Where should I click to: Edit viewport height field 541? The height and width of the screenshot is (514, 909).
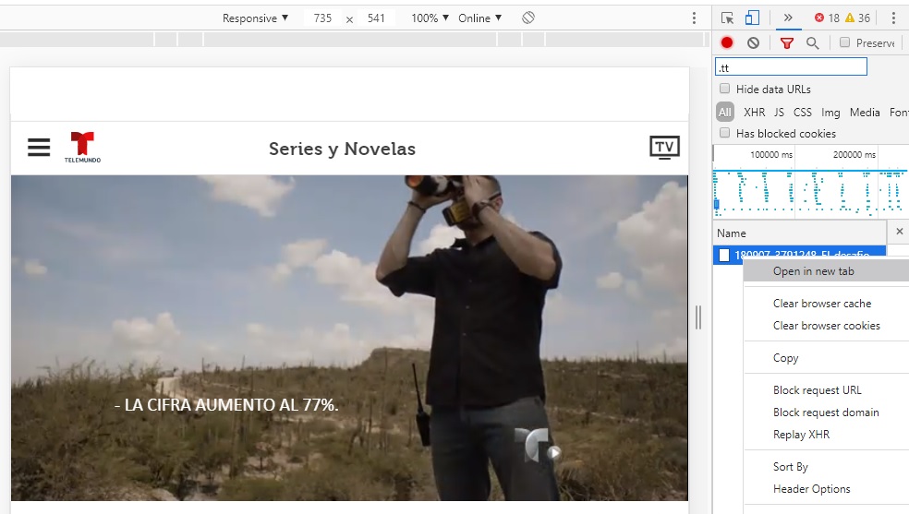click(376, 18)
